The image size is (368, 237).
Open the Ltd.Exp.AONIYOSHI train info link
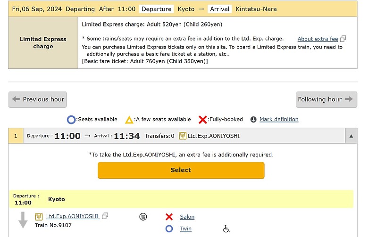pos(73,216)
